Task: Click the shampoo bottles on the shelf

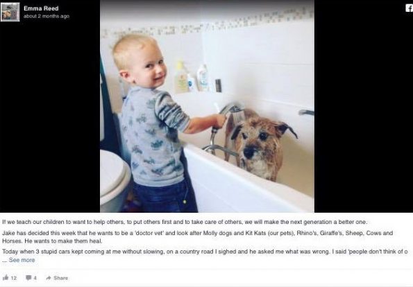Action: point(194,77)
